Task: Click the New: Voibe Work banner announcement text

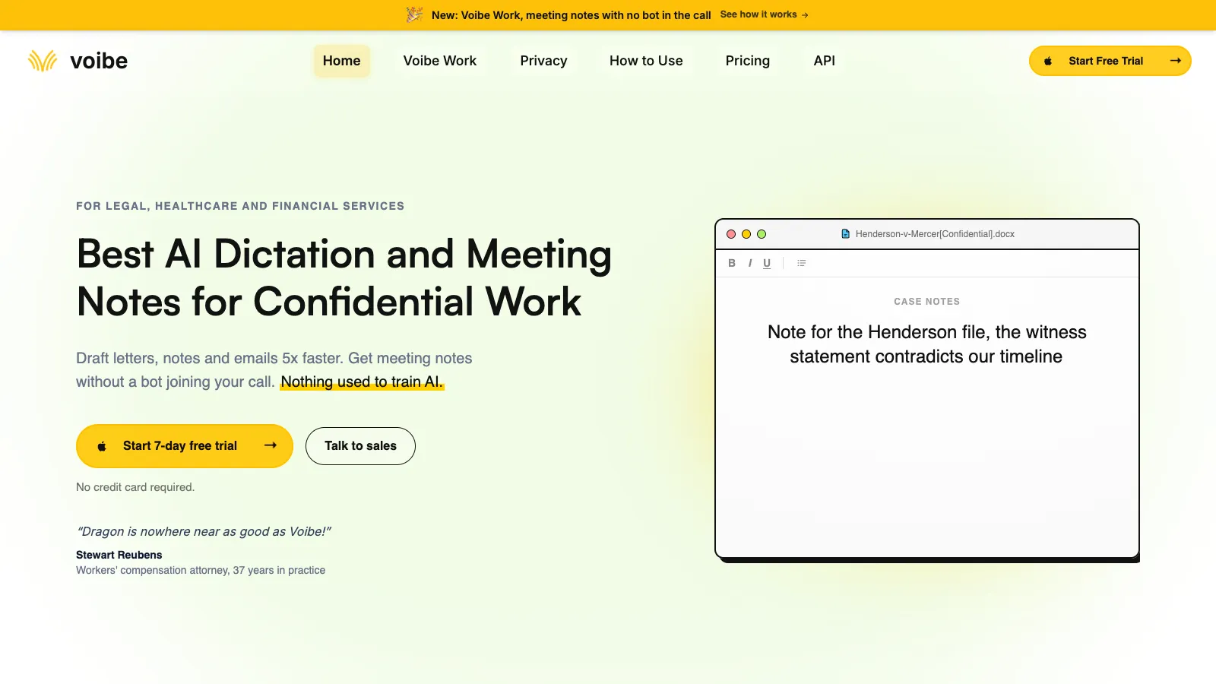Action: pyautogui.click(x=572, y=15)
